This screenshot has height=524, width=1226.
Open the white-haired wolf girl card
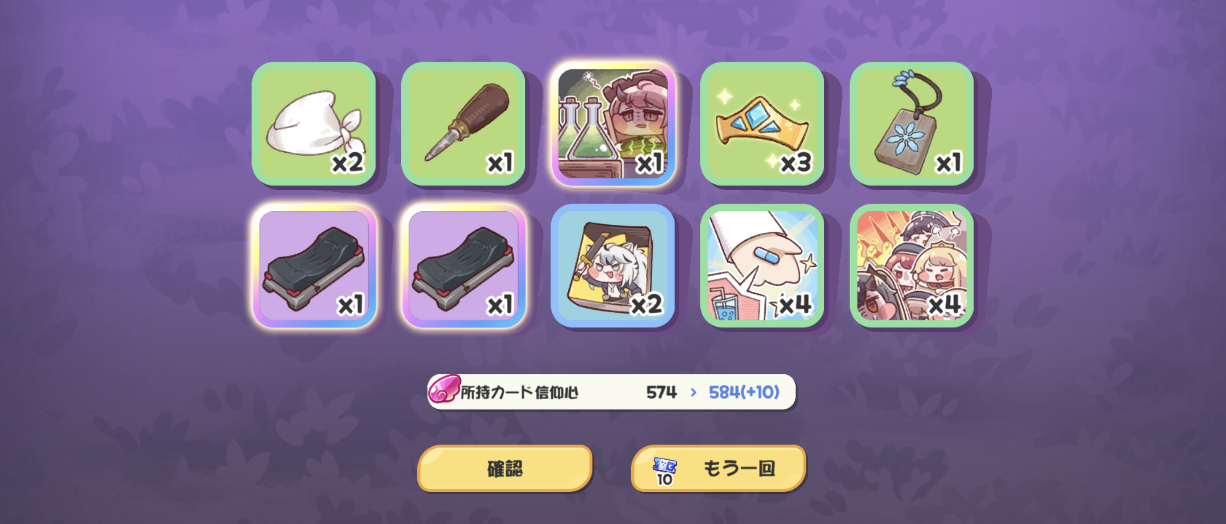click(613, 266)
